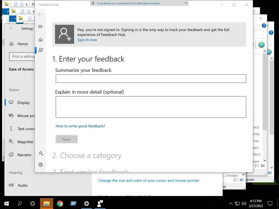Open the clock and date flyout
Viewport: 279px width, 209px height.
[256, 204]
